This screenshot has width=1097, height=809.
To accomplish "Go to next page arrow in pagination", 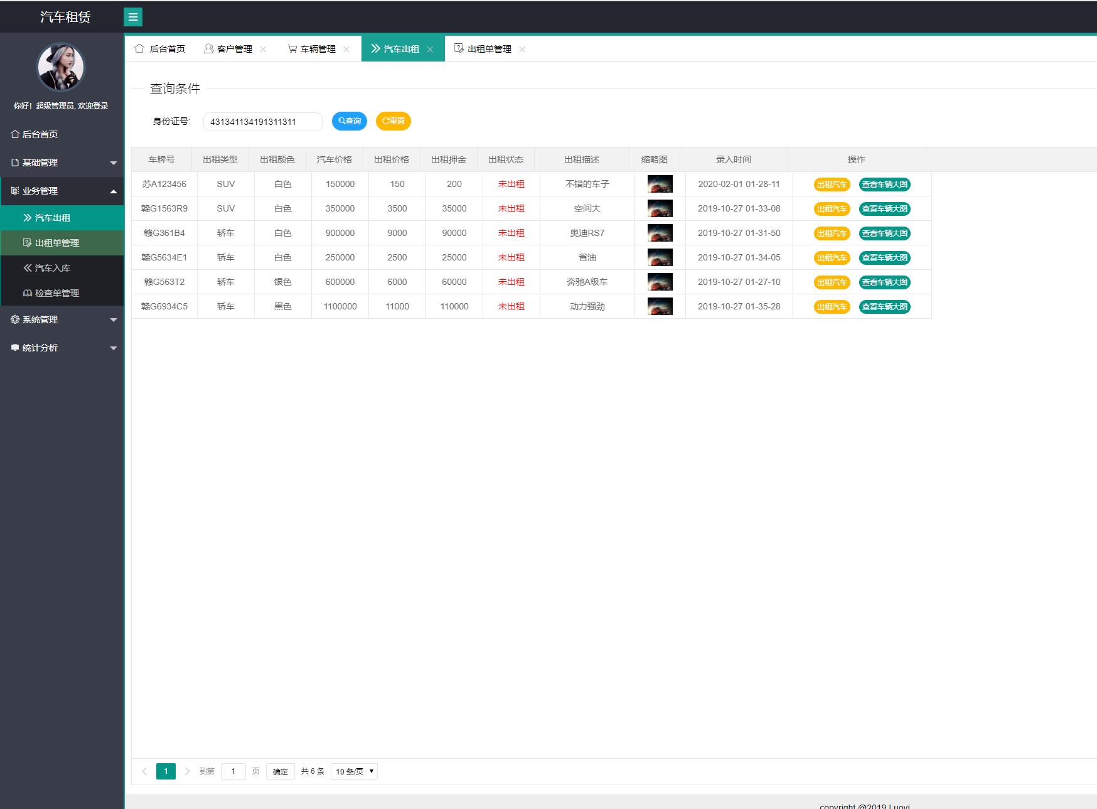I will coord(187,771).
